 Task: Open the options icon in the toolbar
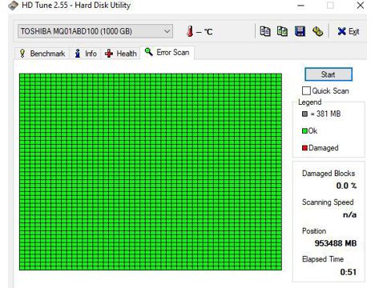tap(317, 31)
